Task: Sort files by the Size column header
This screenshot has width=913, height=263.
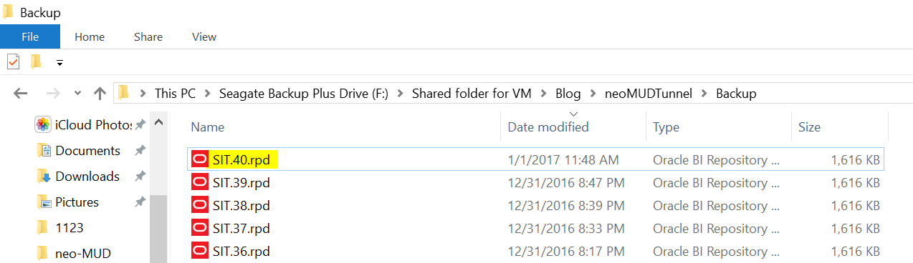Action: tap(809, 127)
